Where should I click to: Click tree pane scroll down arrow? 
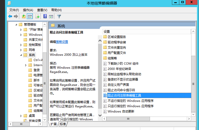point(45,120)
